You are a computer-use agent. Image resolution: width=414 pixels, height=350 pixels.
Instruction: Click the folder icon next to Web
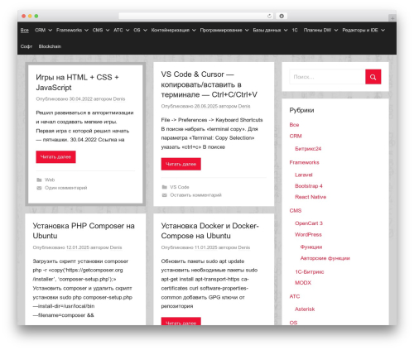(x=39, y=180)
